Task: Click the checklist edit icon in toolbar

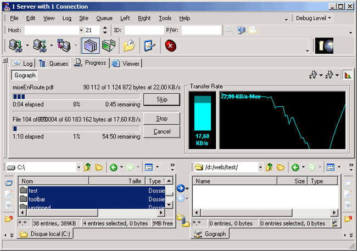Action: tap(149, 45)
